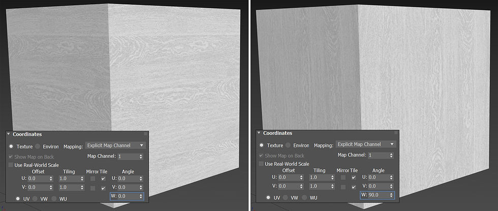The width and height of the screenshot is (498, 211).
Task: Select the Environ radio in the left panel
Action: click(x=38, y=146)
